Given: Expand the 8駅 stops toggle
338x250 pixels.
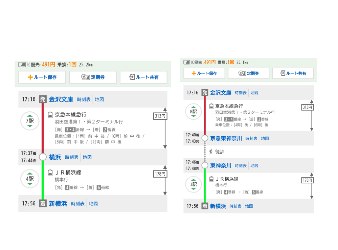Looking at the screenshot, I should click(193, 112).
